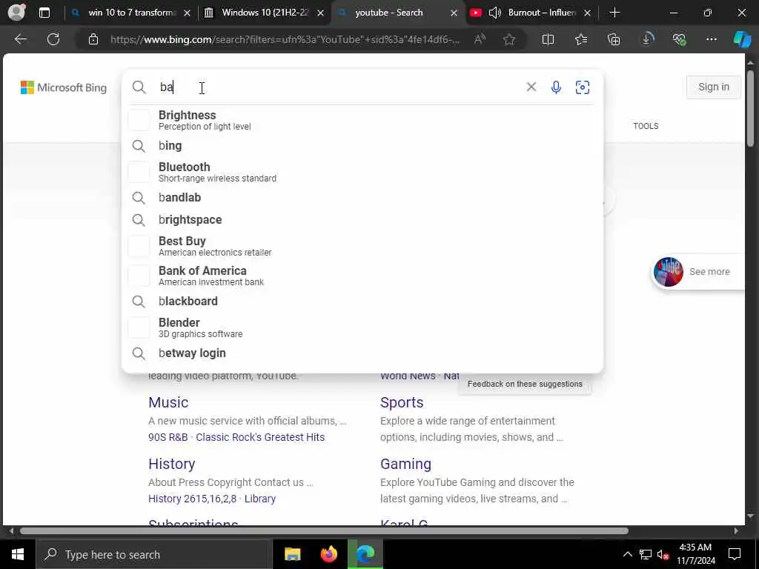Select the 'Blender' suggestion
Image resolution: width=759 pixels, height=569 pixels.
[x=362, y=327]
